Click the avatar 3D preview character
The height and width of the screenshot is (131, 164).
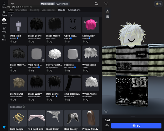[133, 65]
